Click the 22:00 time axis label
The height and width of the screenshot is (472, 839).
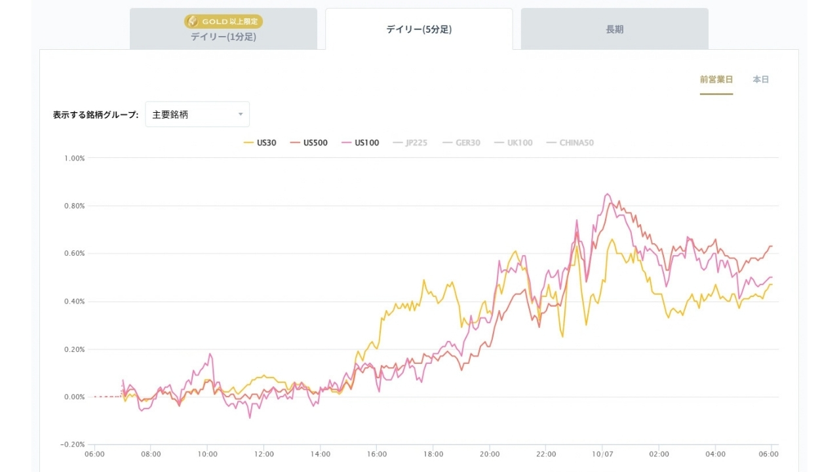coord(546,454)
